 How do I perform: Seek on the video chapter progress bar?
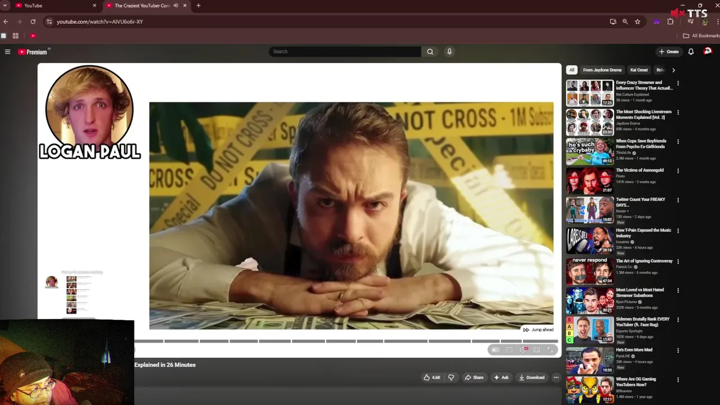coord(346,341)
